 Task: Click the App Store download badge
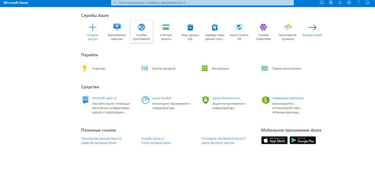tap(274, 140)
